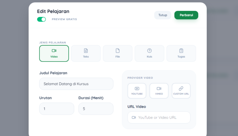Click the camera icon inside URL Video field
The image size is (238, 136).
tap(134, 118)
